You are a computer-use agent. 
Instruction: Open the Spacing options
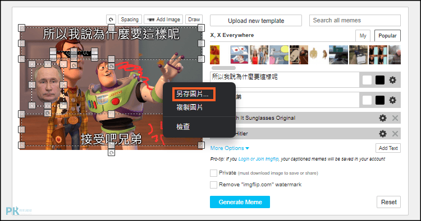(x=130, y=20)
